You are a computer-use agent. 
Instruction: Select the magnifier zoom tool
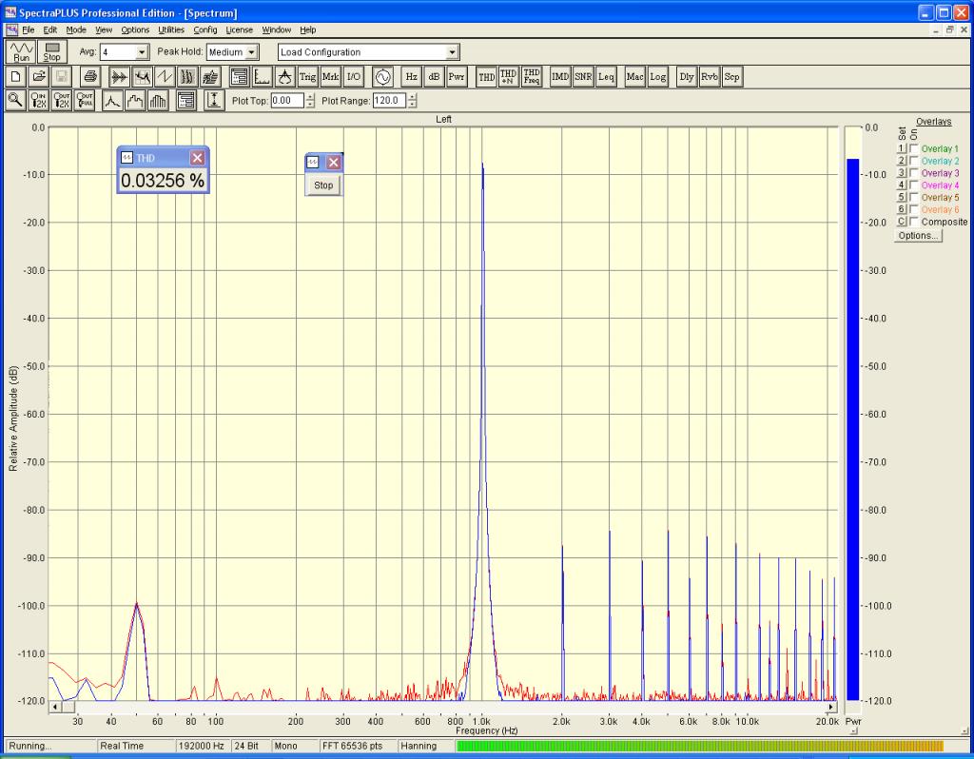[15, 100]
